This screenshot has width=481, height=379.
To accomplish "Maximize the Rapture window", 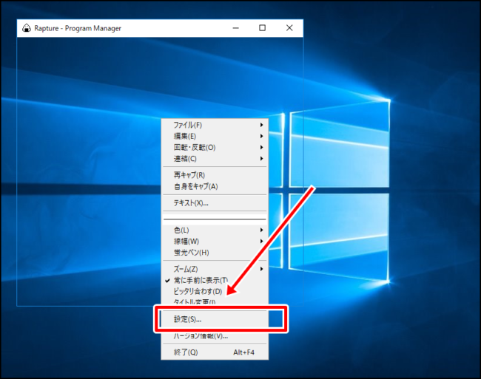I will tap(262, 28).
